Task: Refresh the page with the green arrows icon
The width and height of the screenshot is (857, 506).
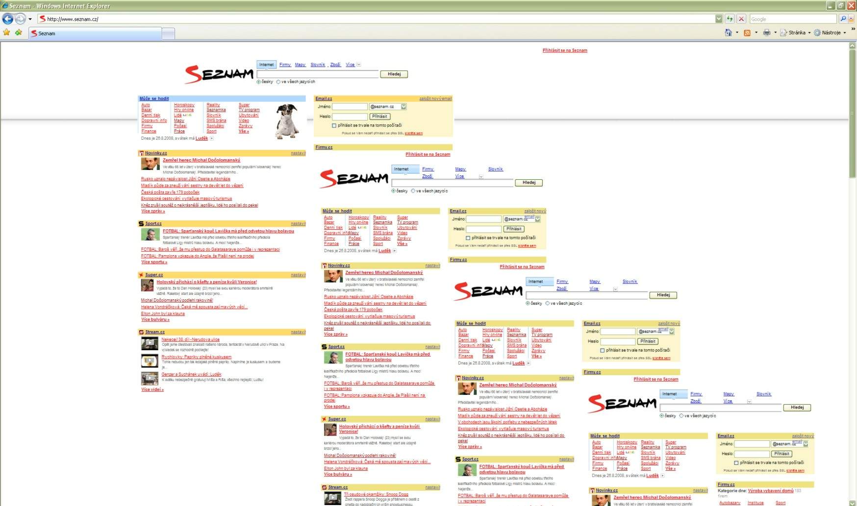Action: (730, 19)
